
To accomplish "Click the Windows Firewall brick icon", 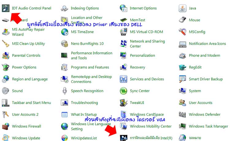I will (6, 126).
